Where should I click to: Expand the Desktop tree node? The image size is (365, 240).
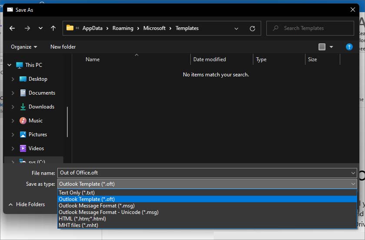coord(13,79)
